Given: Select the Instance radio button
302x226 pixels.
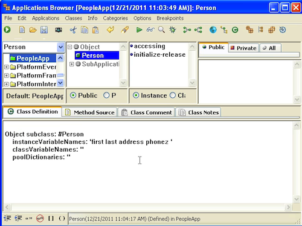Looking at the screenshot, I should 136,95.
